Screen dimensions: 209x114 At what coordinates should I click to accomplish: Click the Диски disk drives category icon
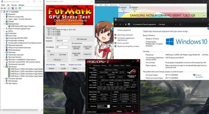click(x=6, y=31)
